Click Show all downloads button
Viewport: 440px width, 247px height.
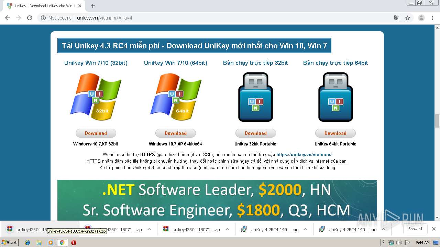tap(415, 229)
